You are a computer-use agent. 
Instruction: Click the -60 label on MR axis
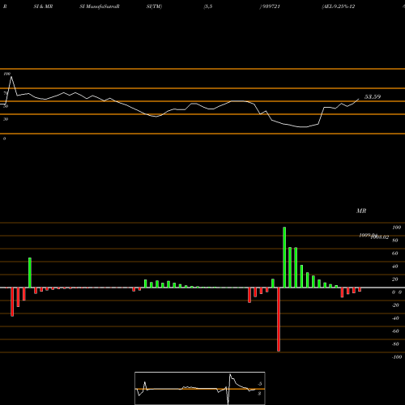tap(395, 331)
